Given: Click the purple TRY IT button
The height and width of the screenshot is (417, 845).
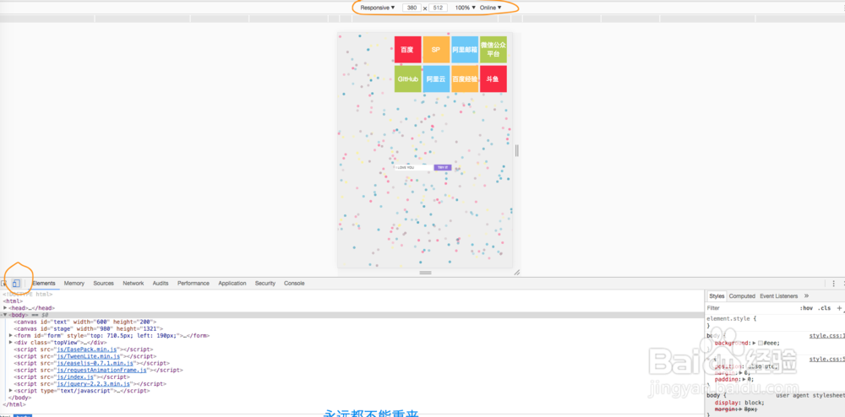Looking at the screenshot, I should tap(443, 168).
